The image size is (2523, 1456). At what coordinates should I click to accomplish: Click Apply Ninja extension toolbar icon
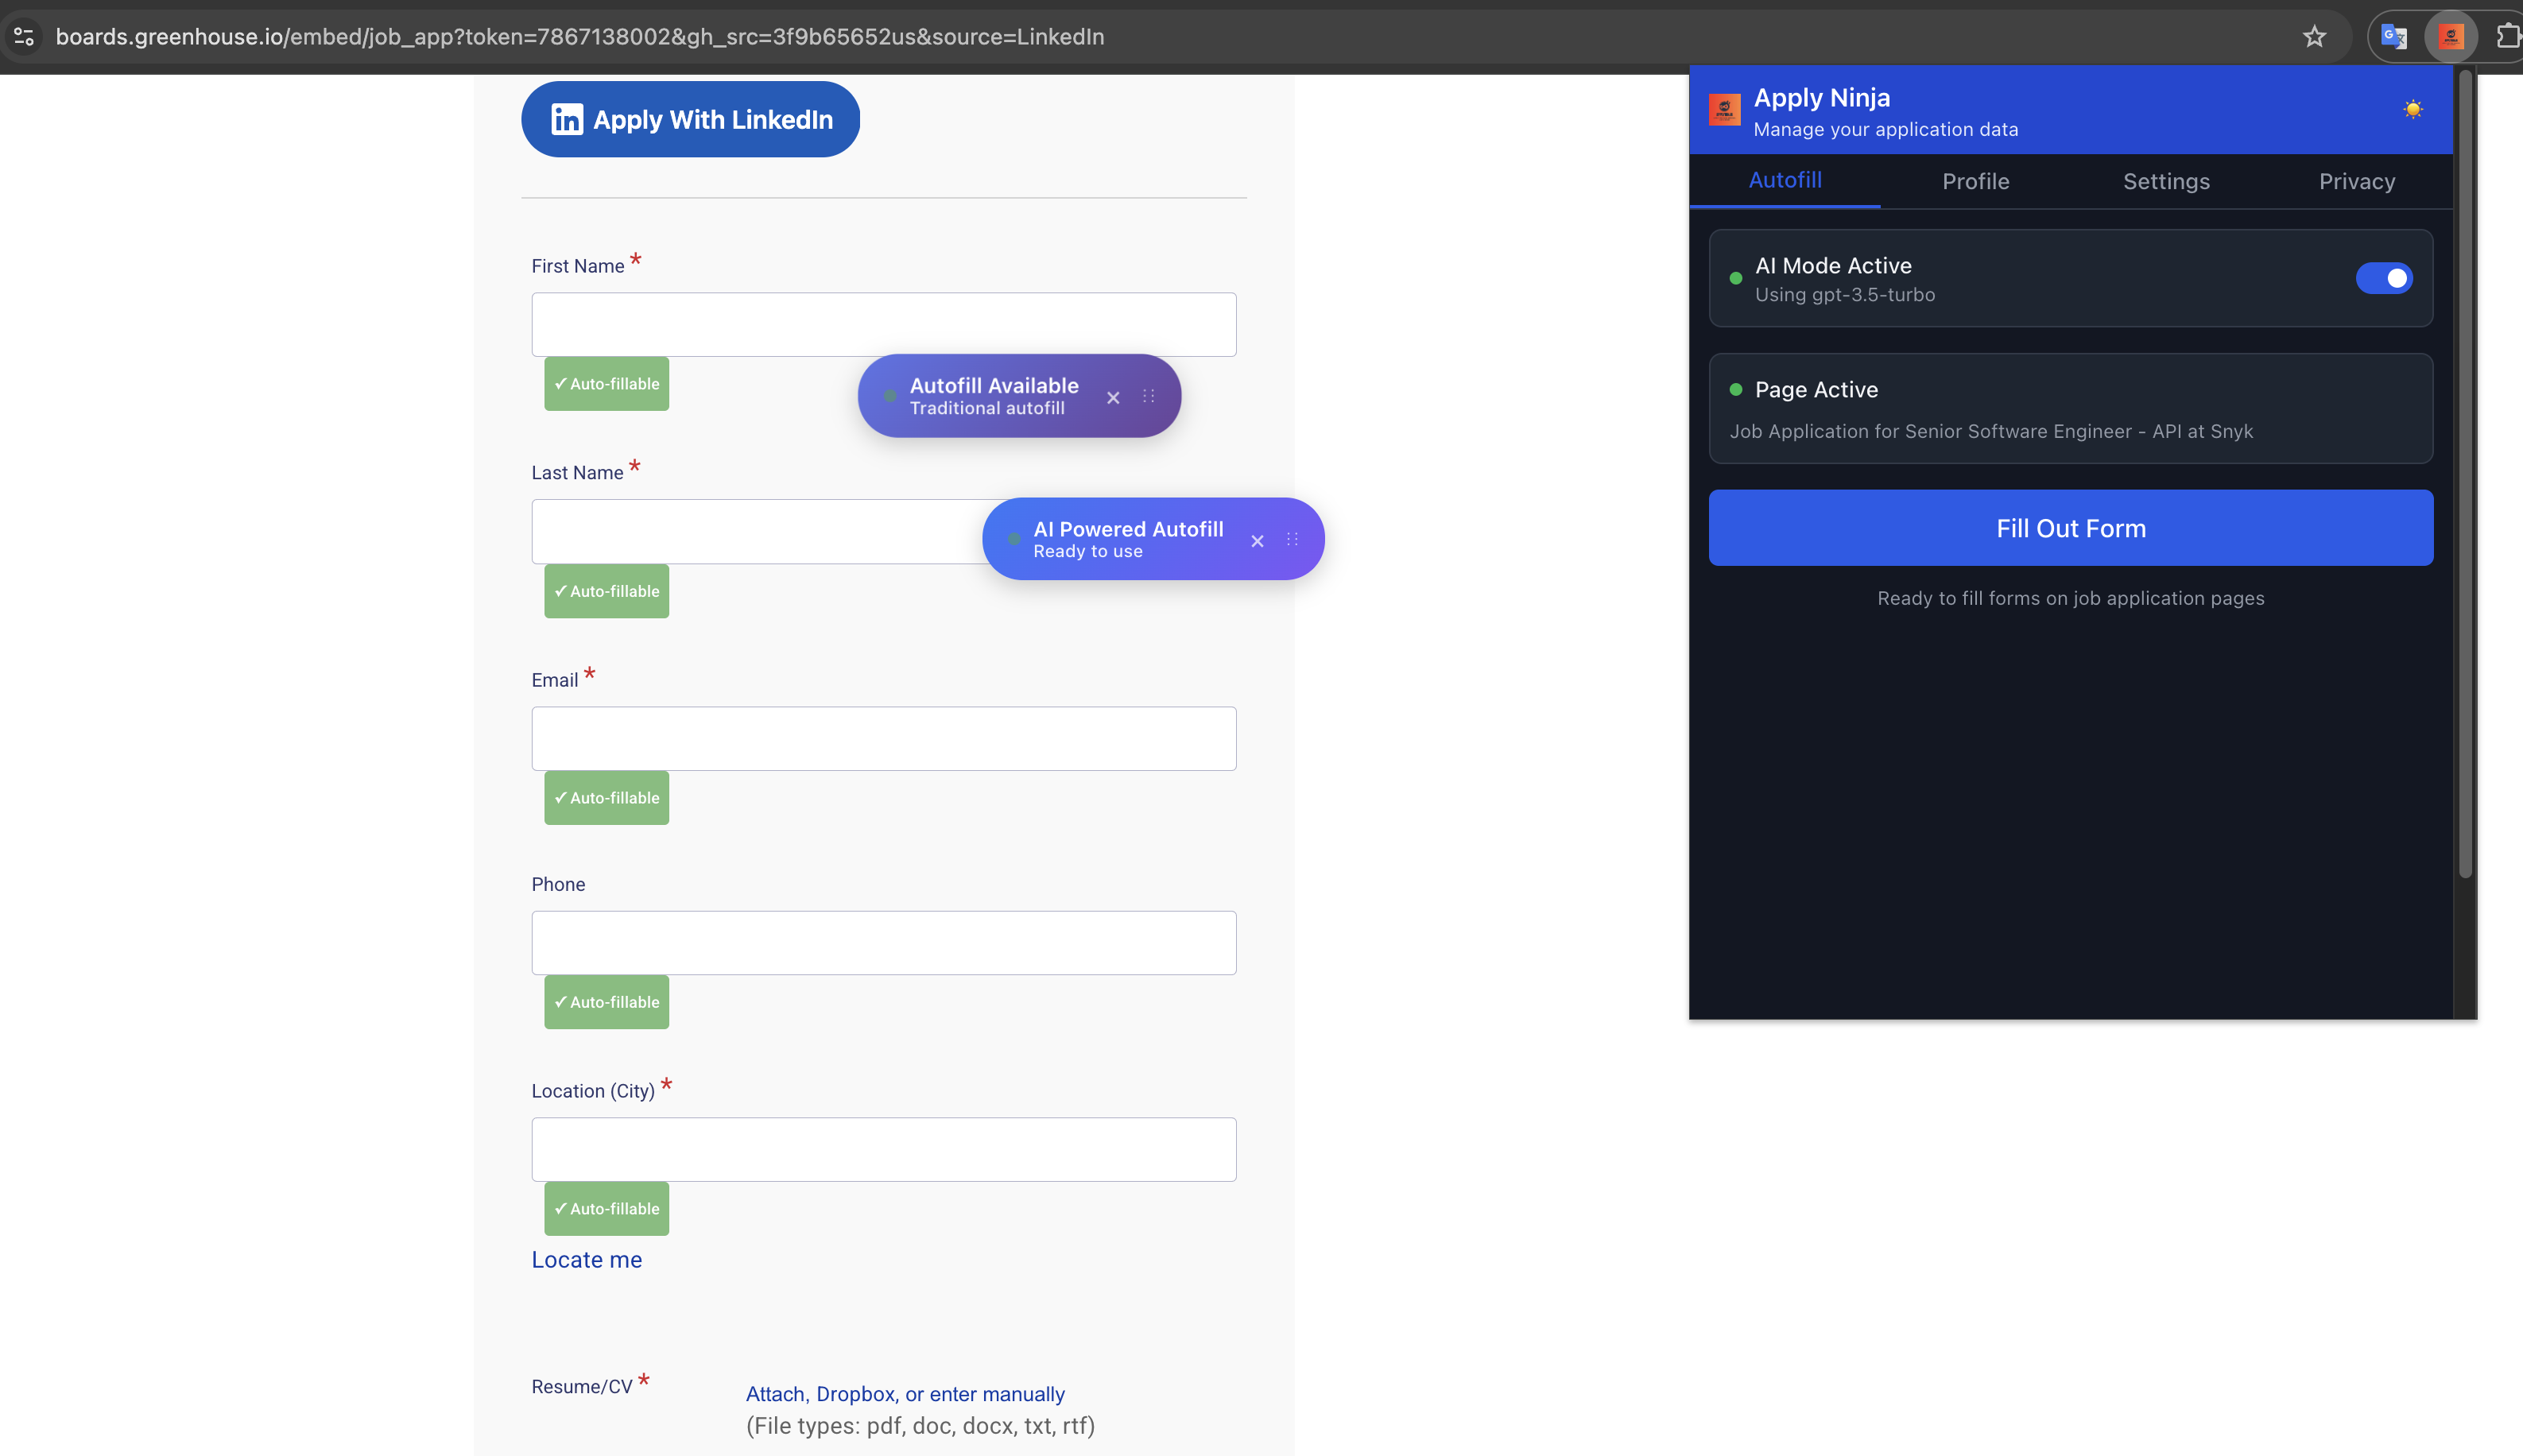point(2450,37)
